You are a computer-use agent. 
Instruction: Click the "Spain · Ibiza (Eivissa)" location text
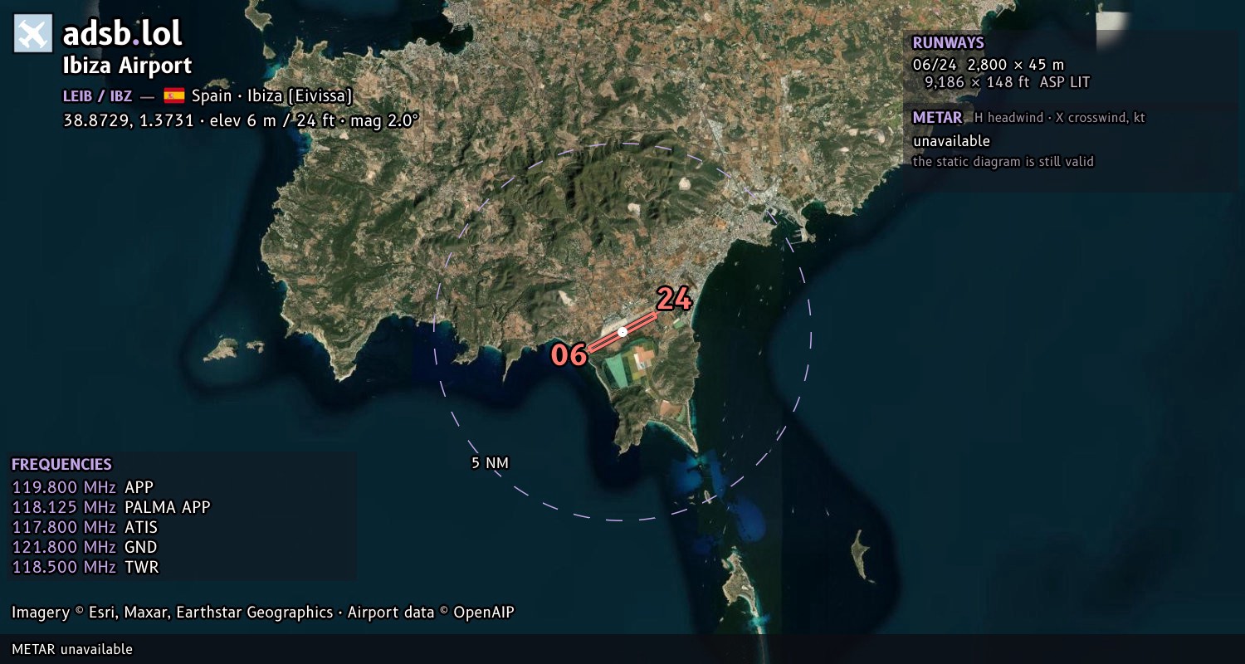[x=272, y=95]
